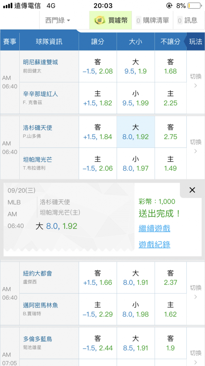Image resolution: width=205 pixels, height=366 pixels.
Task: Toggle selected 大 8.0, 1.92 Angels bet
Action: (x=136, y=132)
